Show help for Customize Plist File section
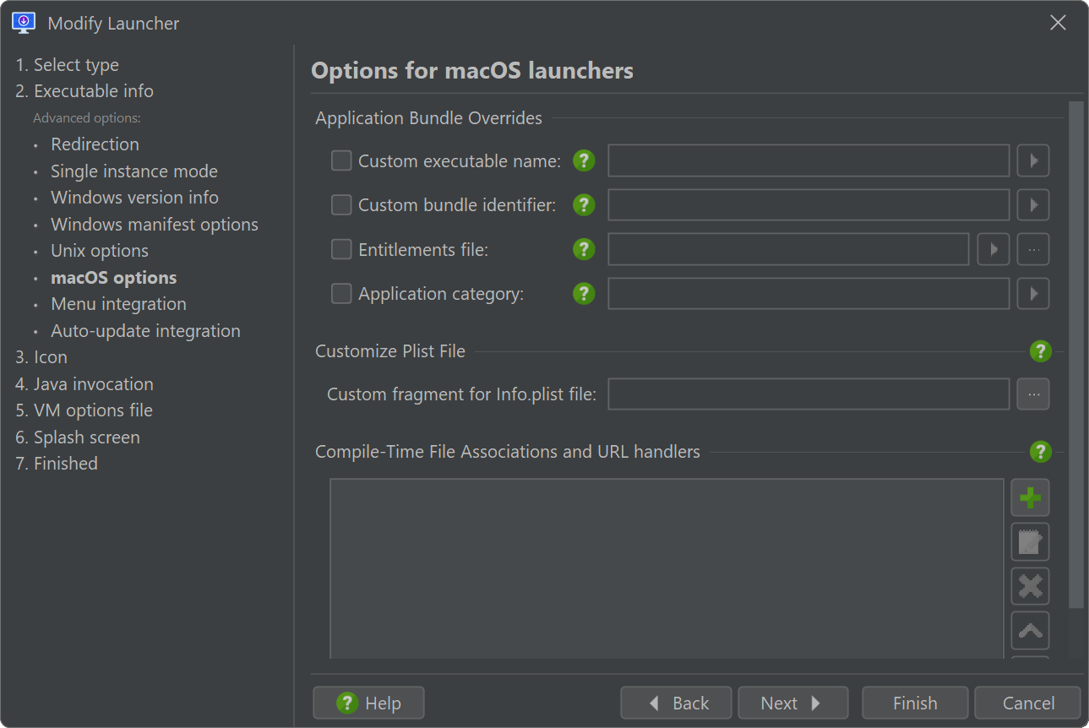Screen dimensions: 1089x728 coord(1041,350)
